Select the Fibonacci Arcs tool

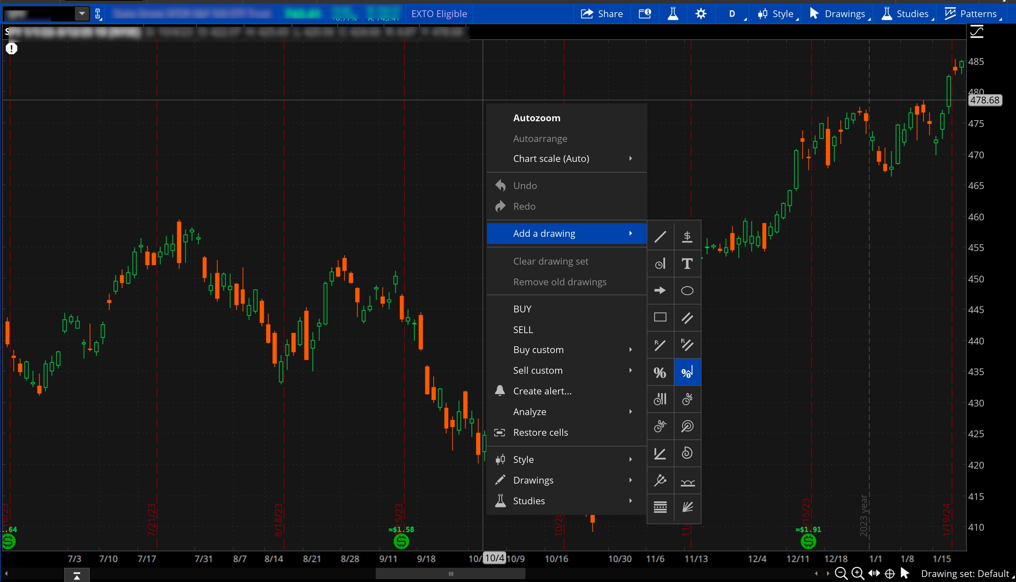pyautogui.click(x=687, y=426)
